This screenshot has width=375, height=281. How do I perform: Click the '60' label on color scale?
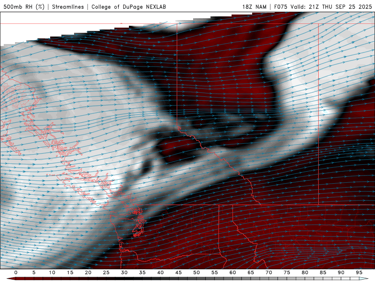232,273
